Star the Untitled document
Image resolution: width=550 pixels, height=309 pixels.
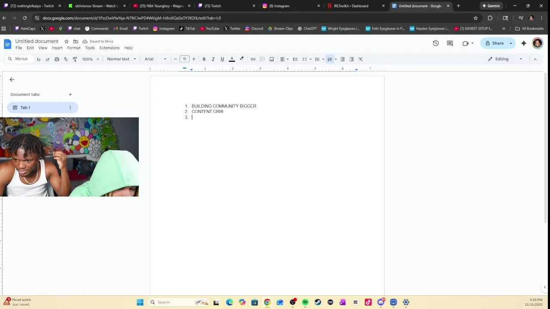coord(66,42)
